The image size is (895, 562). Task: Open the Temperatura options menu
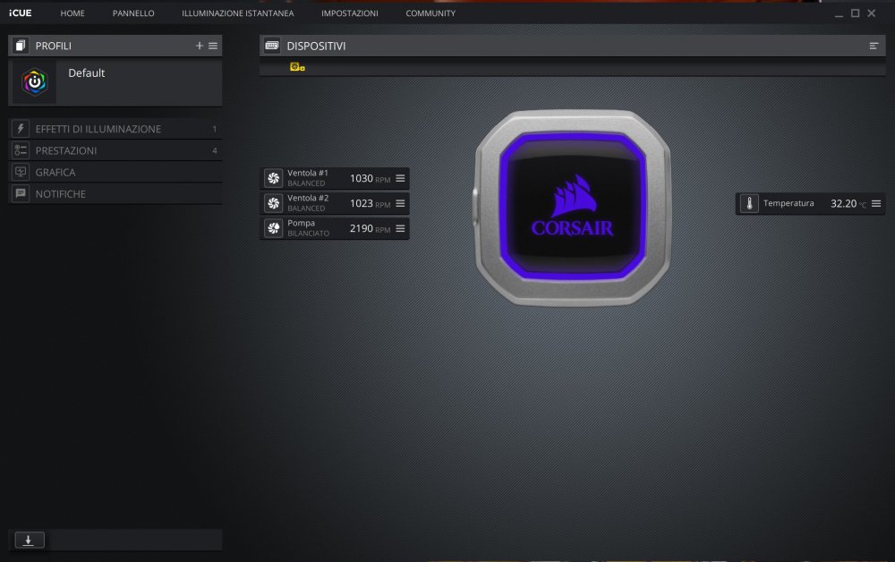(876, 204)
